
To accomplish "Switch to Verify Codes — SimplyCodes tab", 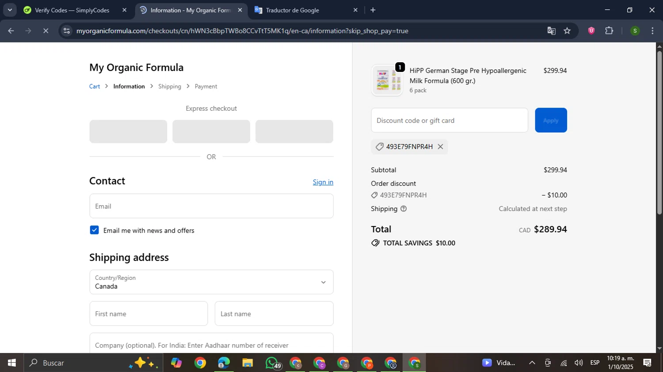I will (x=72, y=10).
